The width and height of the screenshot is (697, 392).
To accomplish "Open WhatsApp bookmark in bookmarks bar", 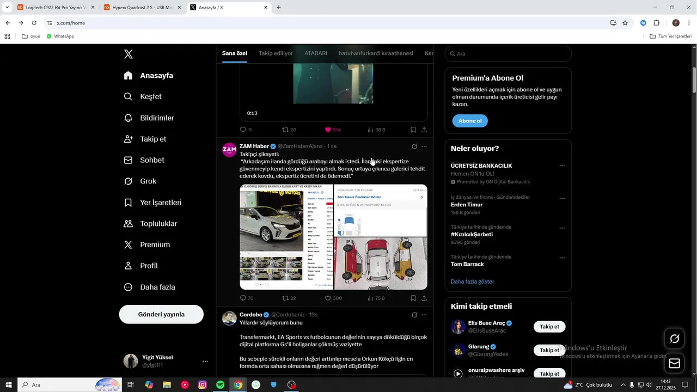I will pyautogui.click(x=60, y=36).
